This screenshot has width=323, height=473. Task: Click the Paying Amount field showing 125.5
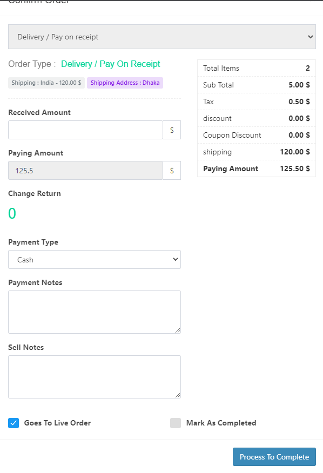(85, 170)
